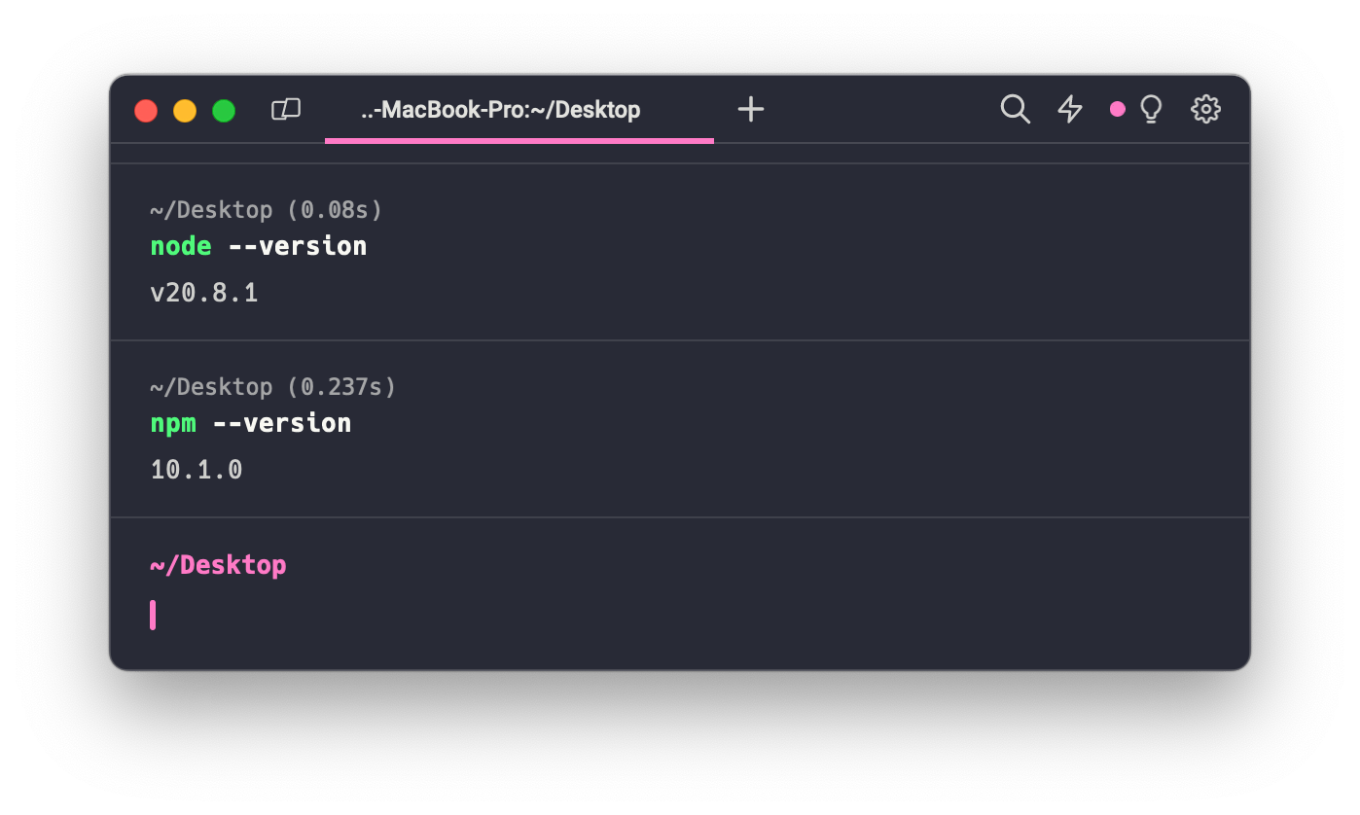Click the lightbulb resource center icon
1360x815 pixels.
1152,109
